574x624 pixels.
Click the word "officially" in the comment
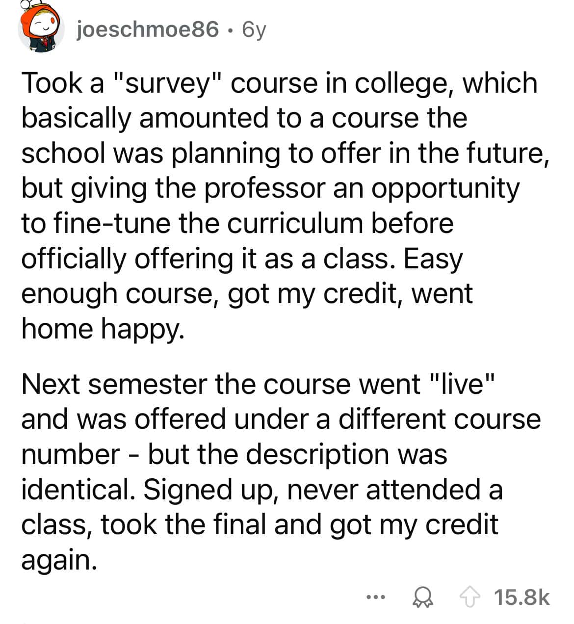74,259
